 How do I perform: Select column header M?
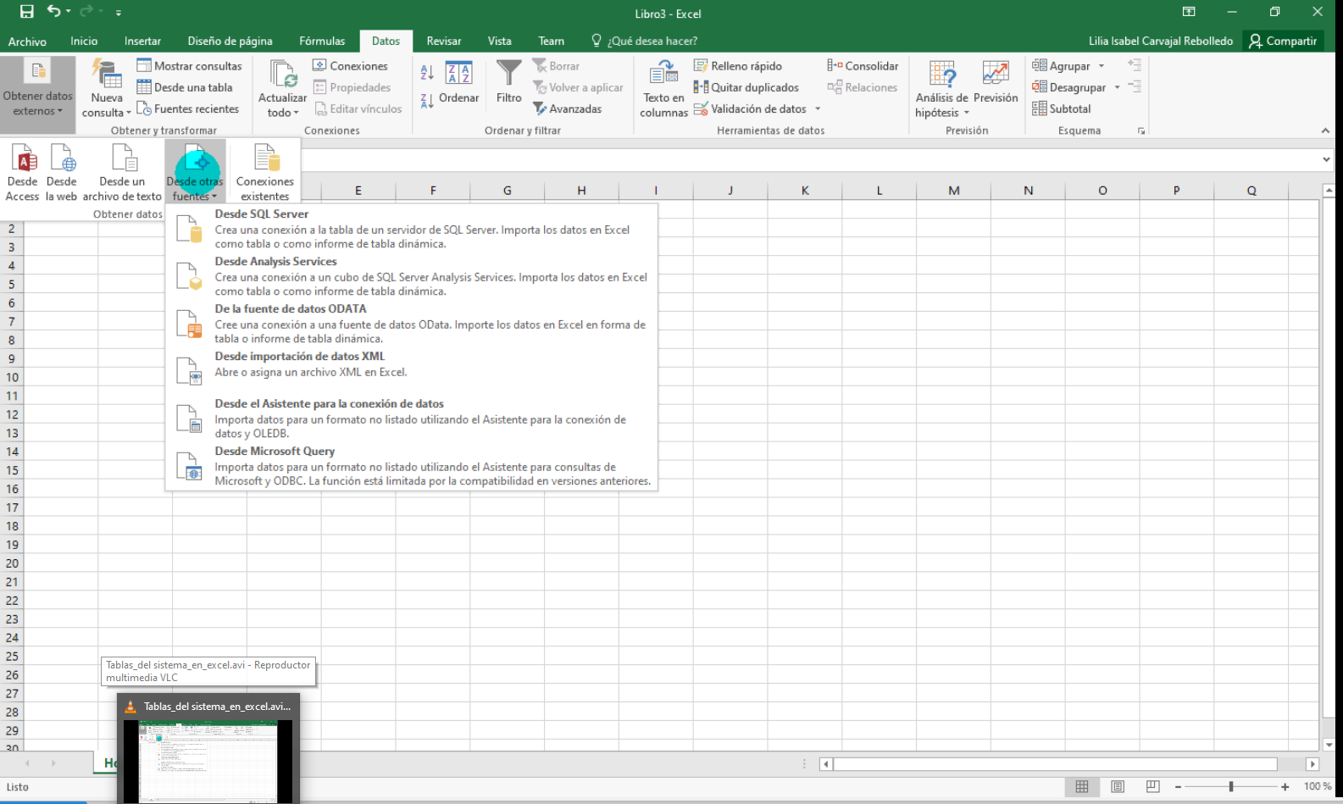pos(954,190)
